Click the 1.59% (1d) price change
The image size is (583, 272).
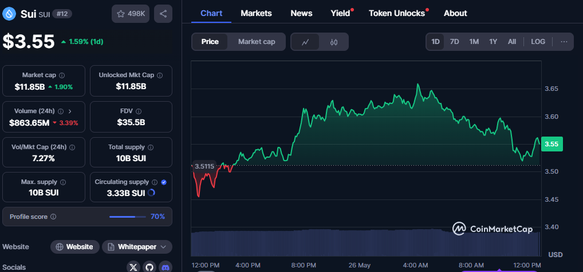[82, 42]
